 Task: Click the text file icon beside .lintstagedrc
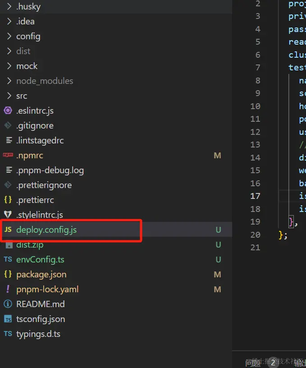[9, 140]
